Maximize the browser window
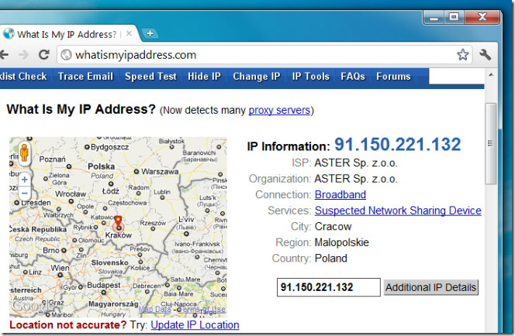 tap(454, 17)
